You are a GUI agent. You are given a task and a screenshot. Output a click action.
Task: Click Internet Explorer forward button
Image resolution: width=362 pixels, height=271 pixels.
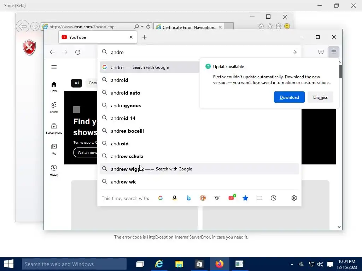35,26
